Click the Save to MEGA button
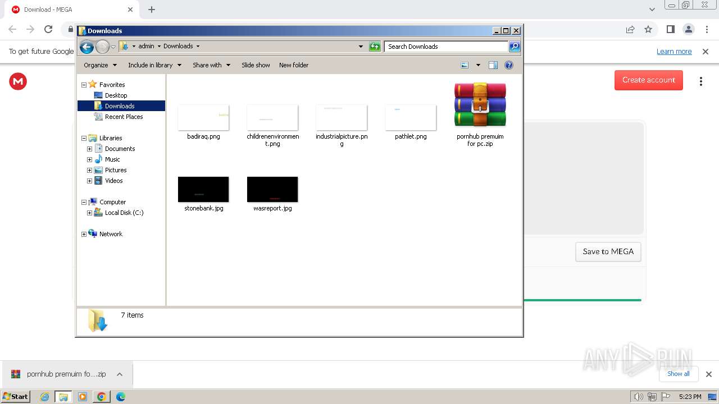 pos(608,251)
